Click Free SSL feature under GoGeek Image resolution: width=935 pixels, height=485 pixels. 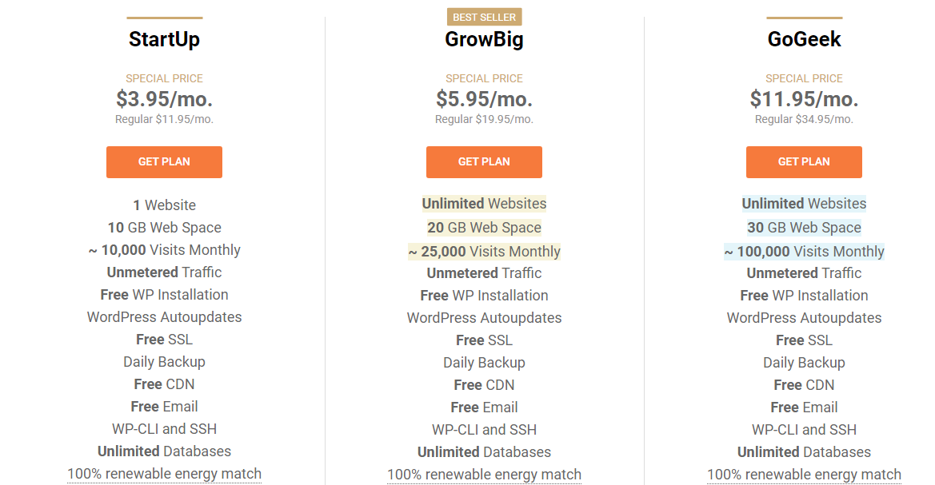click(804, 340)
